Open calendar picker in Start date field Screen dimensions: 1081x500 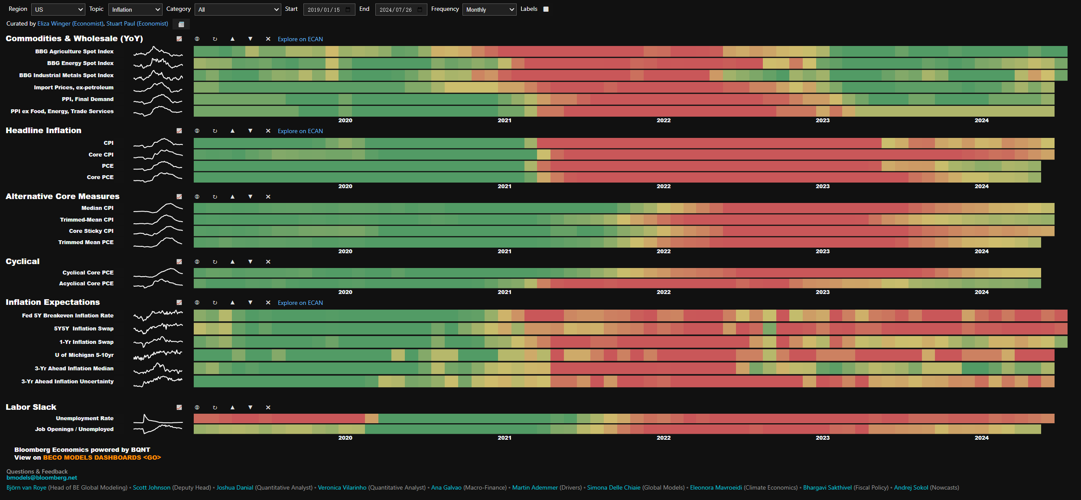click(348, 10)
